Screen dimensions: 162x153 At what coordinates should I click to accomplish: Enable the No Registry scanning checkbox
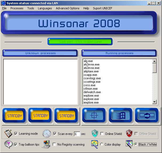click(54, 144)
